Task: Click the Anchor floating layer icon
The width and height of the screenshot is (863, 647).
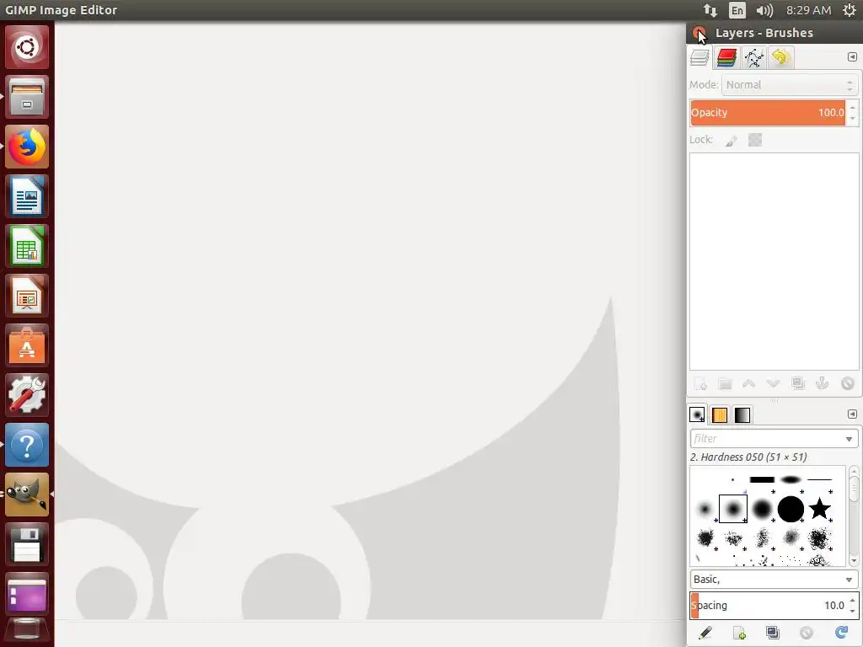Action: coord(823,383)
